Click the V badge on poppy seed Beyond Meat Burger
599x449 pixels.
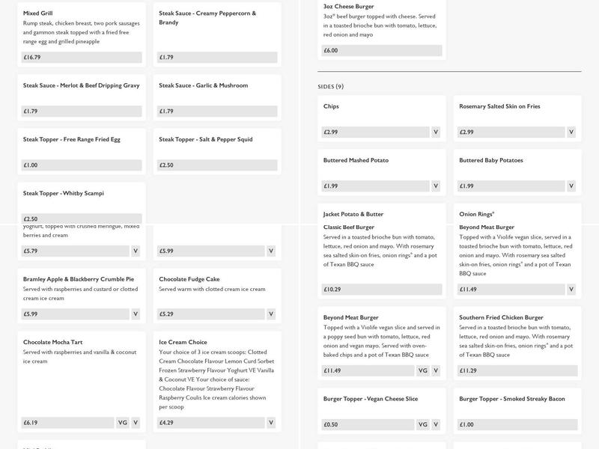click(x=436, y=370)
